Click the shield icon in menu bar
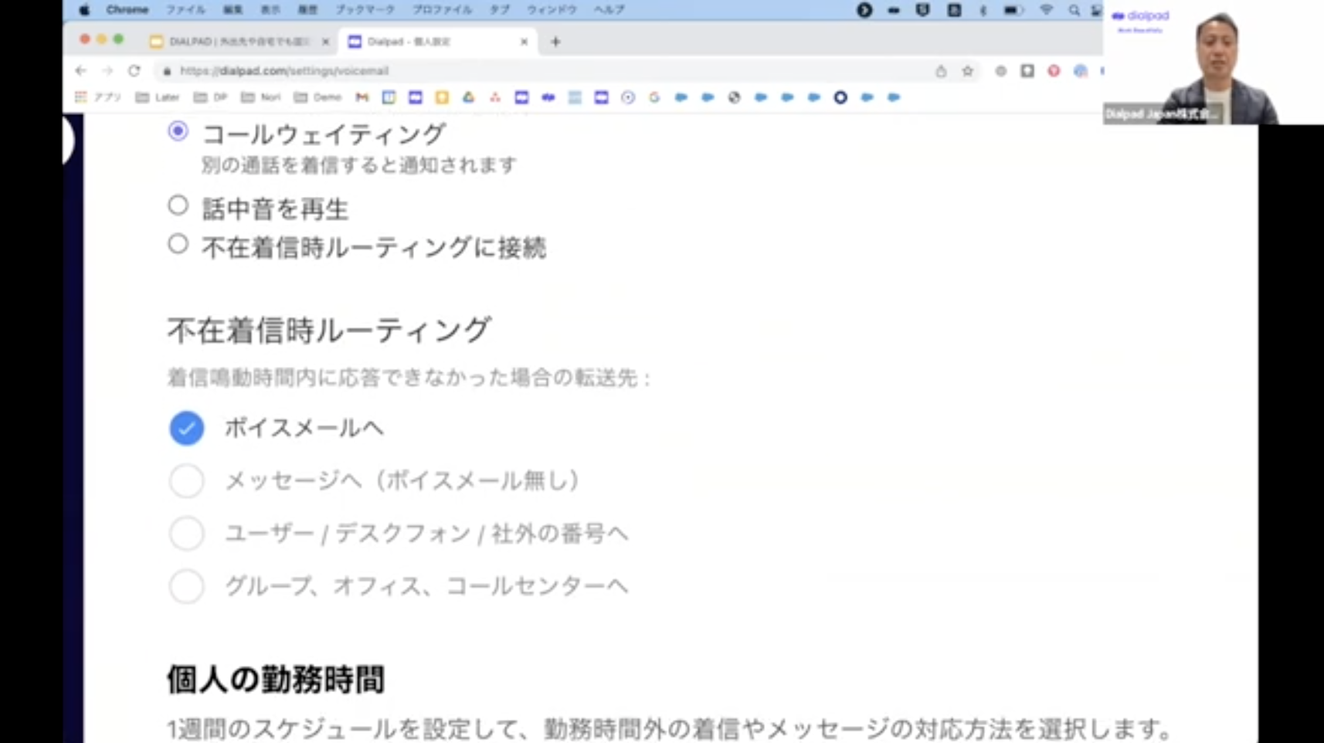Image resolution: width=1324 pixels, height=743 pixels. pos(922,10)
